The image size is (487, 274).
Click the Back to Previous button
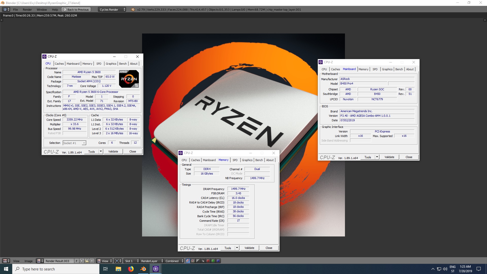coord(76,10)
